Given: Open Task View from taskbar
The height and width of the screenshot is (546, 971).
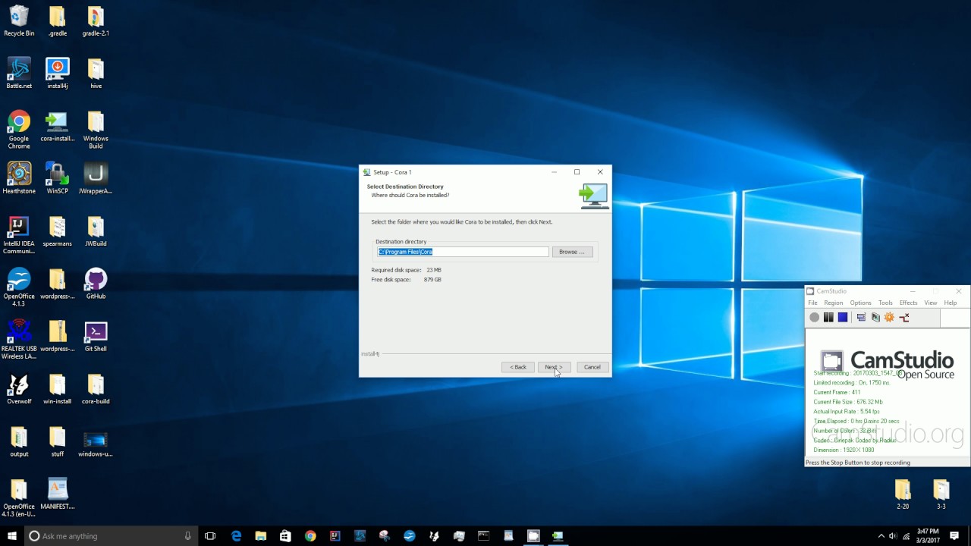Looking at the screenshot, I should [x=210, y=535].
